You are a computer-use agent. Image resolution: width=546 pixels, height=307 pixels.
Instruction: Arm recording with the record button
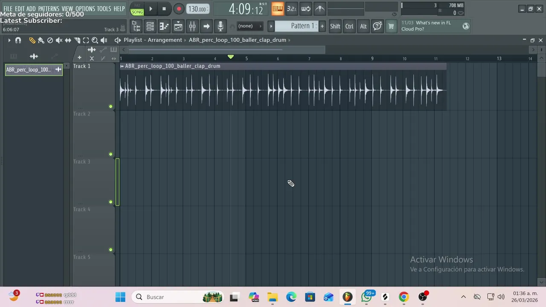(x=179, y=9)
